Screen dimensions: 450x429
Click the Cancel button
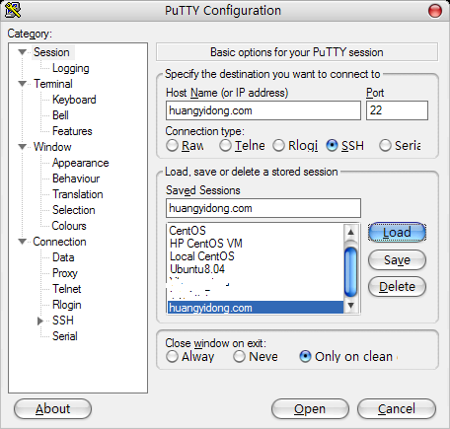click(x=397, y=409)
